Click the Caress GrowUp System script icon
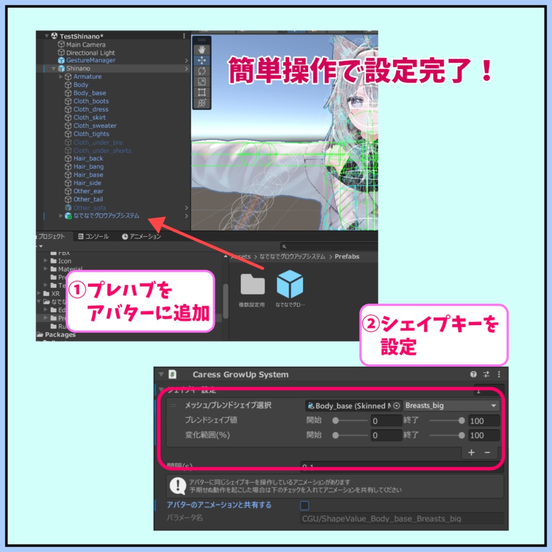 click(x=172, y=374)
